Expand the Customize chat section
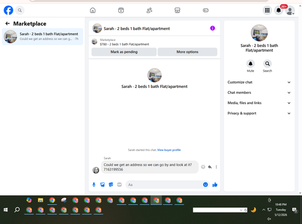302x224 pixels. tap(259, 82)
